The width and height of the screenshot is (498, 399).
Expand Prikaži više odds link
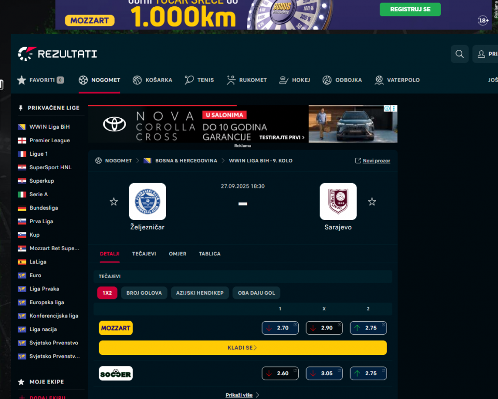[x=242, y=395]
